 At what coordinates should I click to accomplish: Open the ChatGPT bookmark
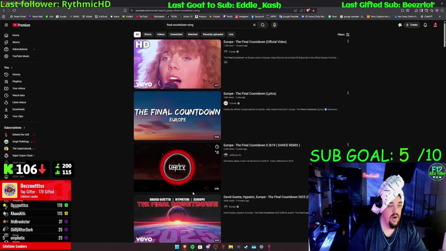pos(426,16)
